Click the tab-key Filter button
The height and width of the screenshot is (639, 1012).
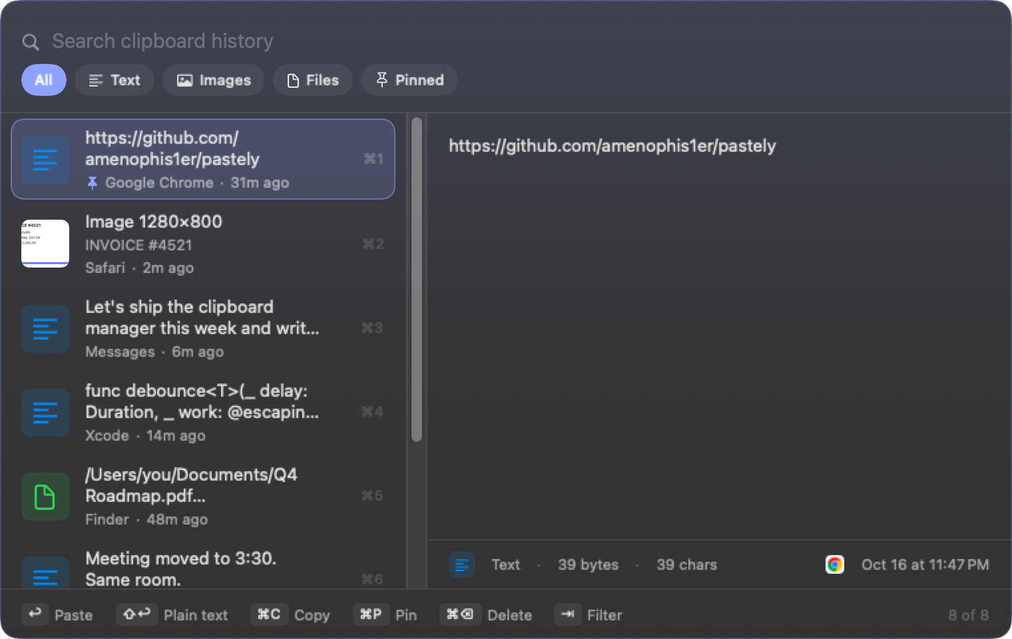click(x=589, y=614)
